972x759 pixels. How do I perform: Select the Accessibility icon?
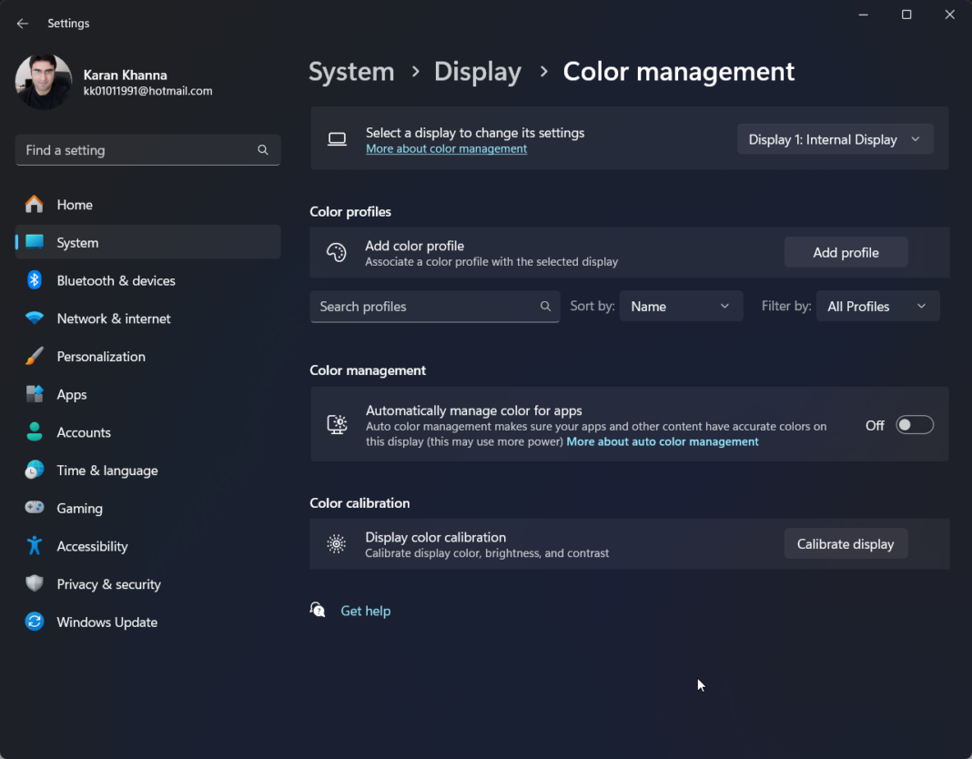coord(35,546)
